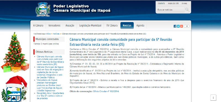Click in the Buscar notícias field

170,10
